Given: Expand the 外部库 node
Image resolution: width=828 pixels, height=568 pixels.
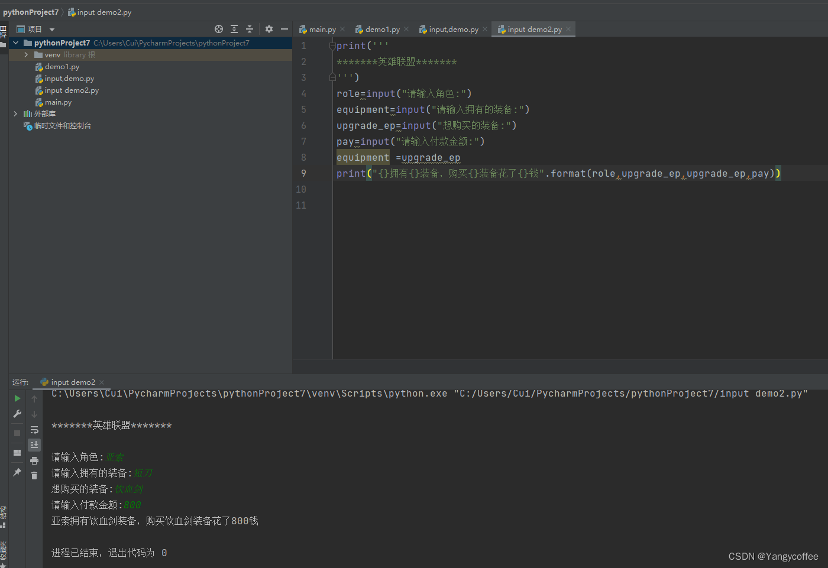Looking at the screenshot, I should coord(15,113).
